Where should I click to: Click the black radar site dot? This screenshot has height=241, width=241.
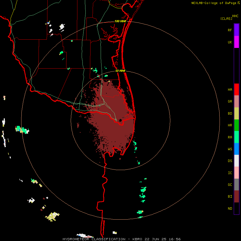[x=120, y=120]
